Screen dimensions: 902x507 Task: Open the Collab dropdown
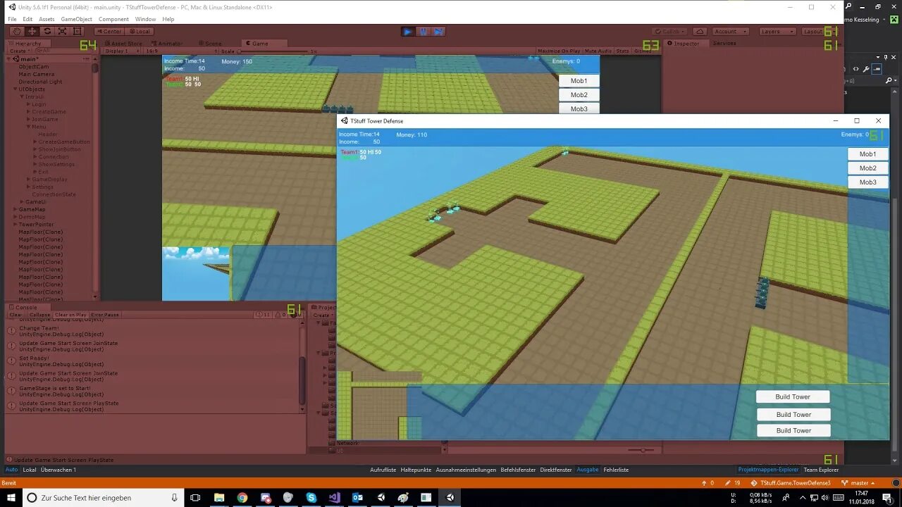click(669, 31)
